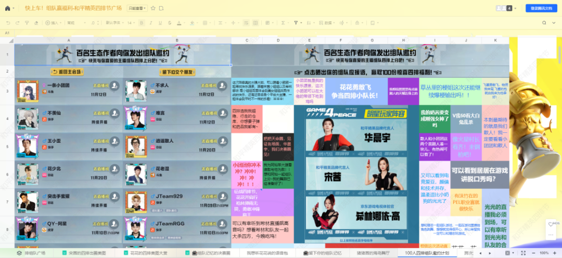This screenshot has width=562, height=258.
Task: Expand the toolbar collapse chevron at right
Action: (554, 23)
